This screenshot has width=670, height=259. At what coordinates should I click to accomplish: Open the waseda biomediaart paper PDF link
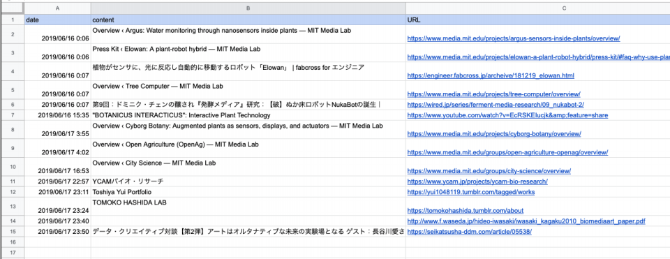pos(526,221)
